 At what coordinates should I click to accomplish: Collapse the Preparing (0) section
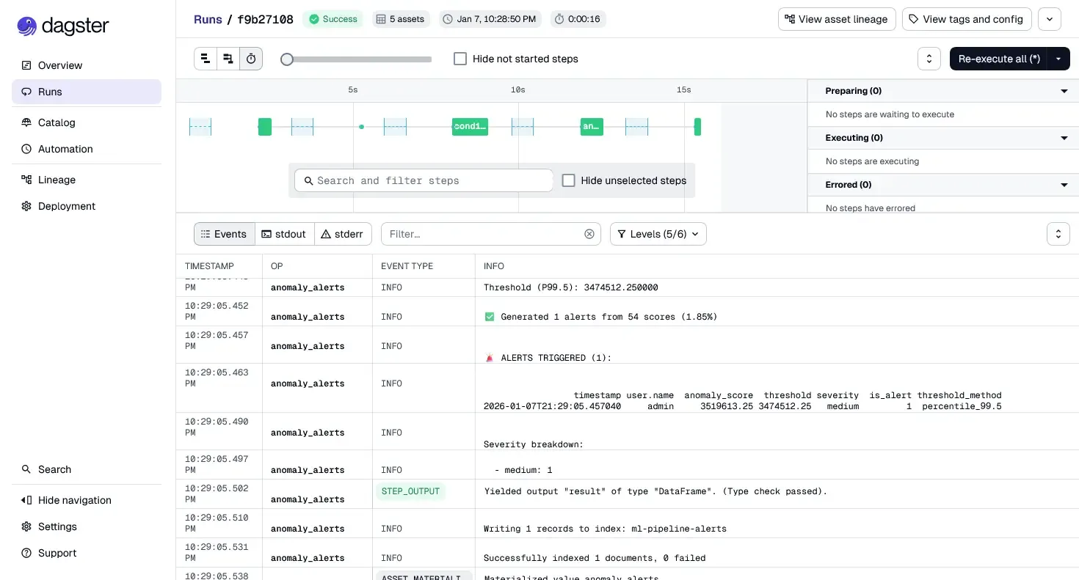(x=1064, y=91)
